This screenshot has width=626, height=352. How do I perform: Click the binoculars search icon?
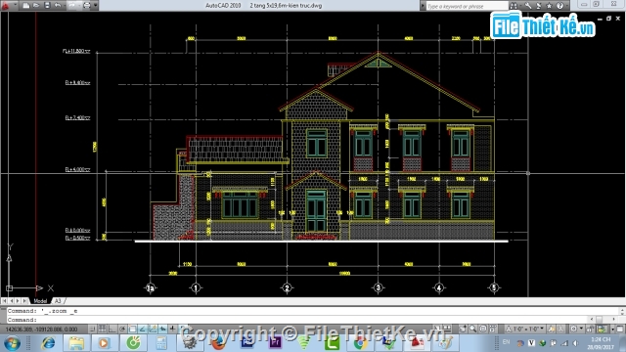pos(514,6)
